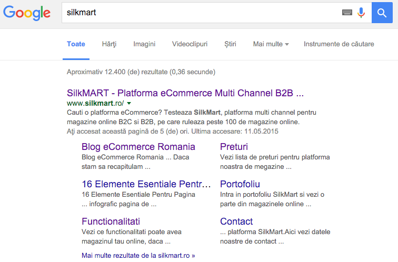
Task: Expand the Mai multe dropdown
Action: (271, 44)
